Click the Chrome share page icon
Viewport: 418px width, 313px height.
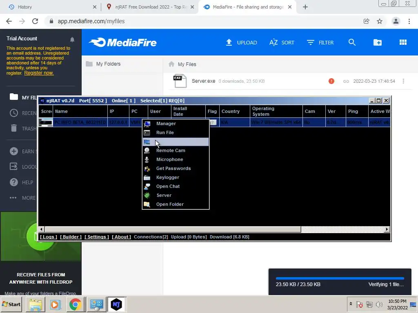[x=367, y=21]
